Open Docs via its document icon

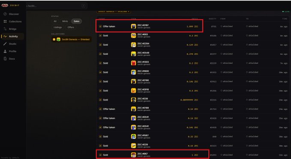5,59
